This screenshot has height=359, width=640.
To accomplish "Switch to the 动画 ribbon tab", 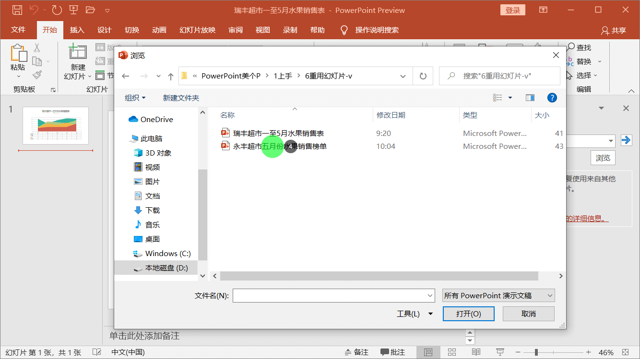I will 159,30.
